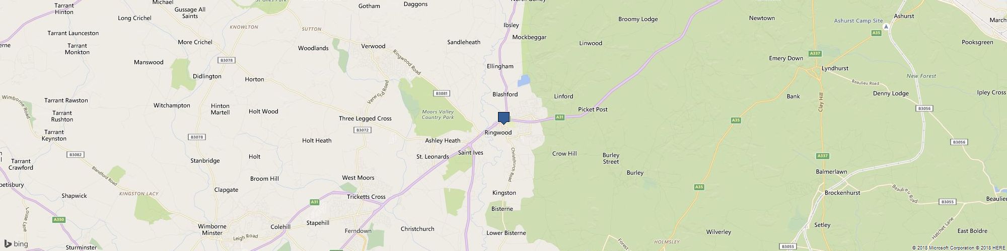Select the B3072 road badge

363,130
